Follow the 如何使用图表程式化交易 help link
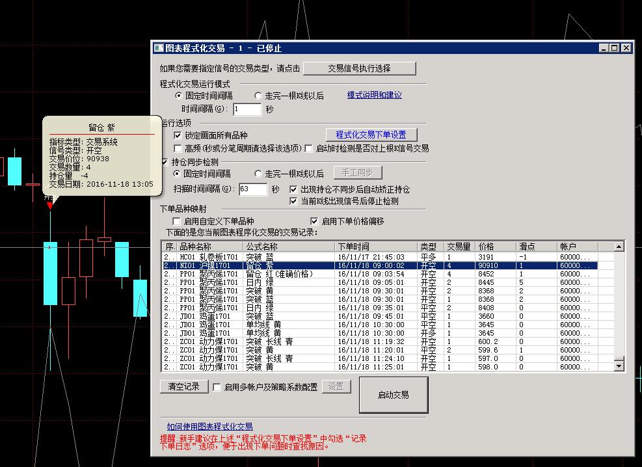The width and height of the screenshot is (642, 467). [x=209, y=427]
